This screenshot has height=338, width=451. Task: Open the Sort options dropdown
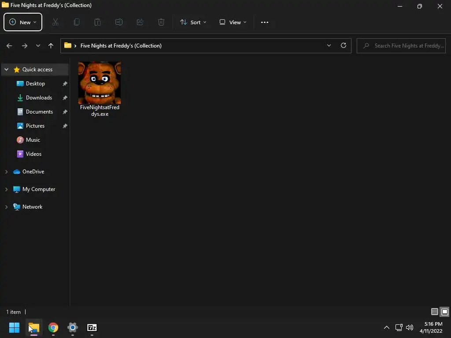(193, 22)
